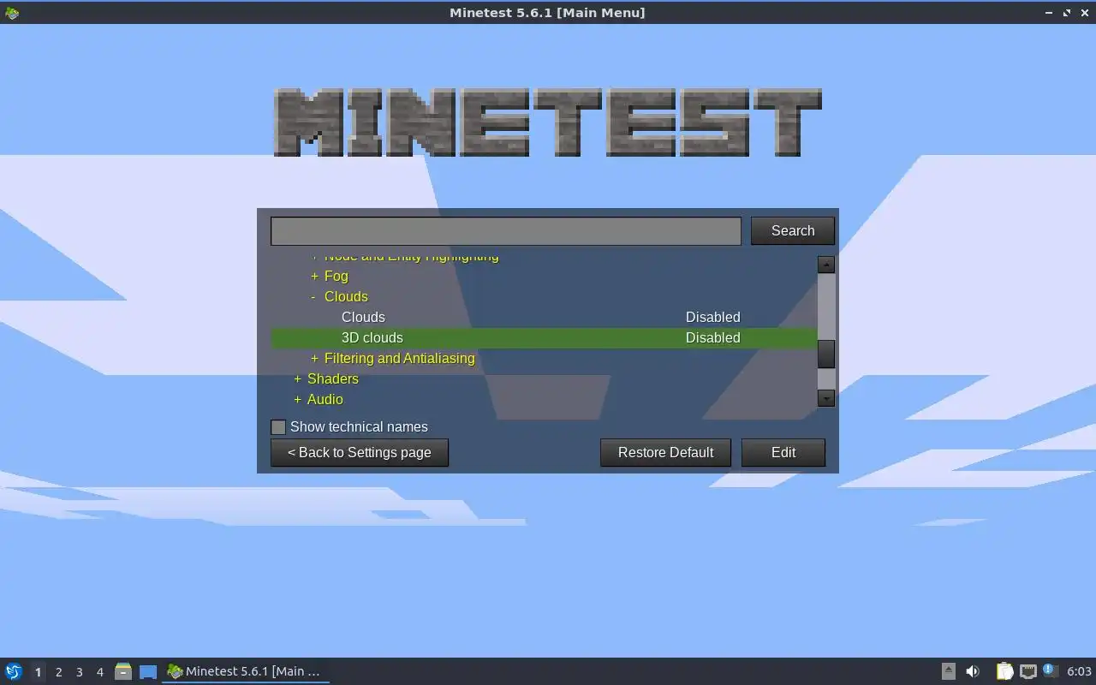Image resolution: width=1096 pixels, height=685 pixels.
Task: Click settings list scroll up arrow
Action: (x=826, y=265)
